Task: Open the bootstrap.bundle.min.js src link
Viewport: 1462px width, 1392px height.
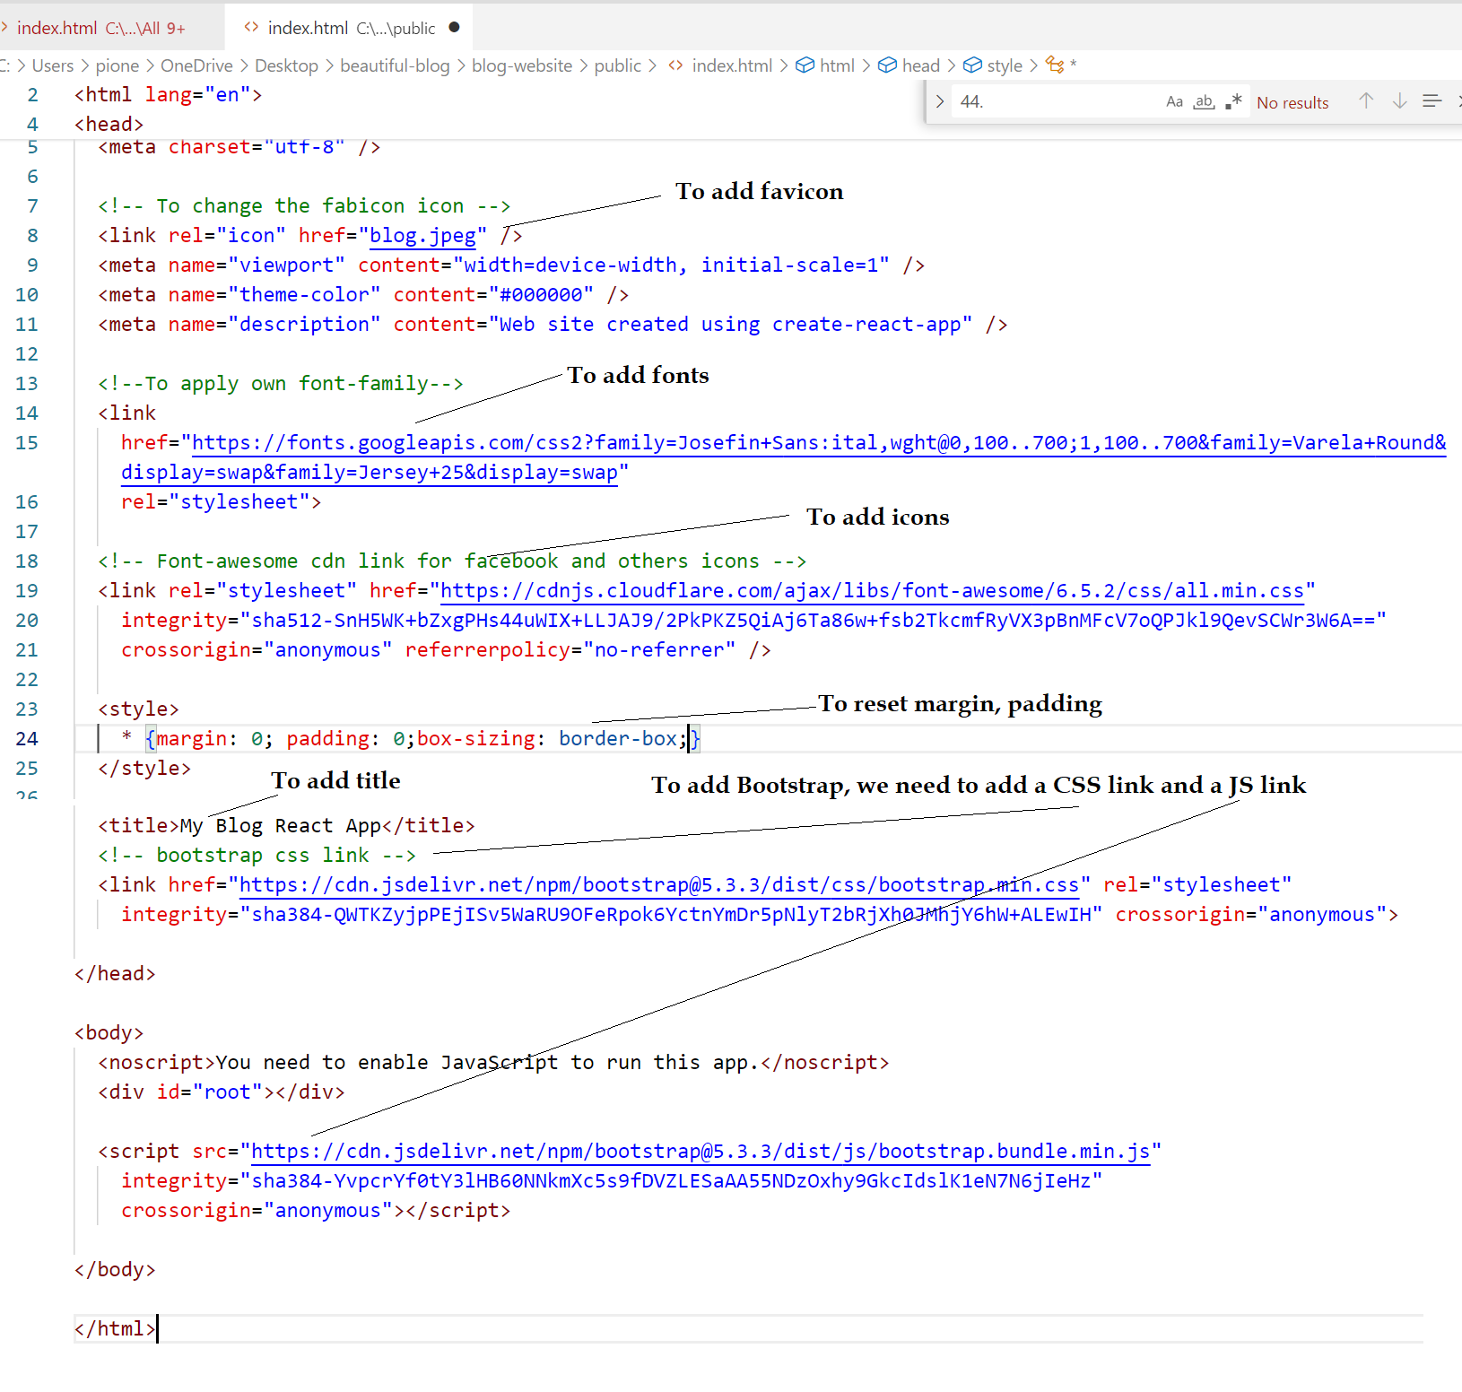Action: pyautogui.click(x=701, y=1152)
